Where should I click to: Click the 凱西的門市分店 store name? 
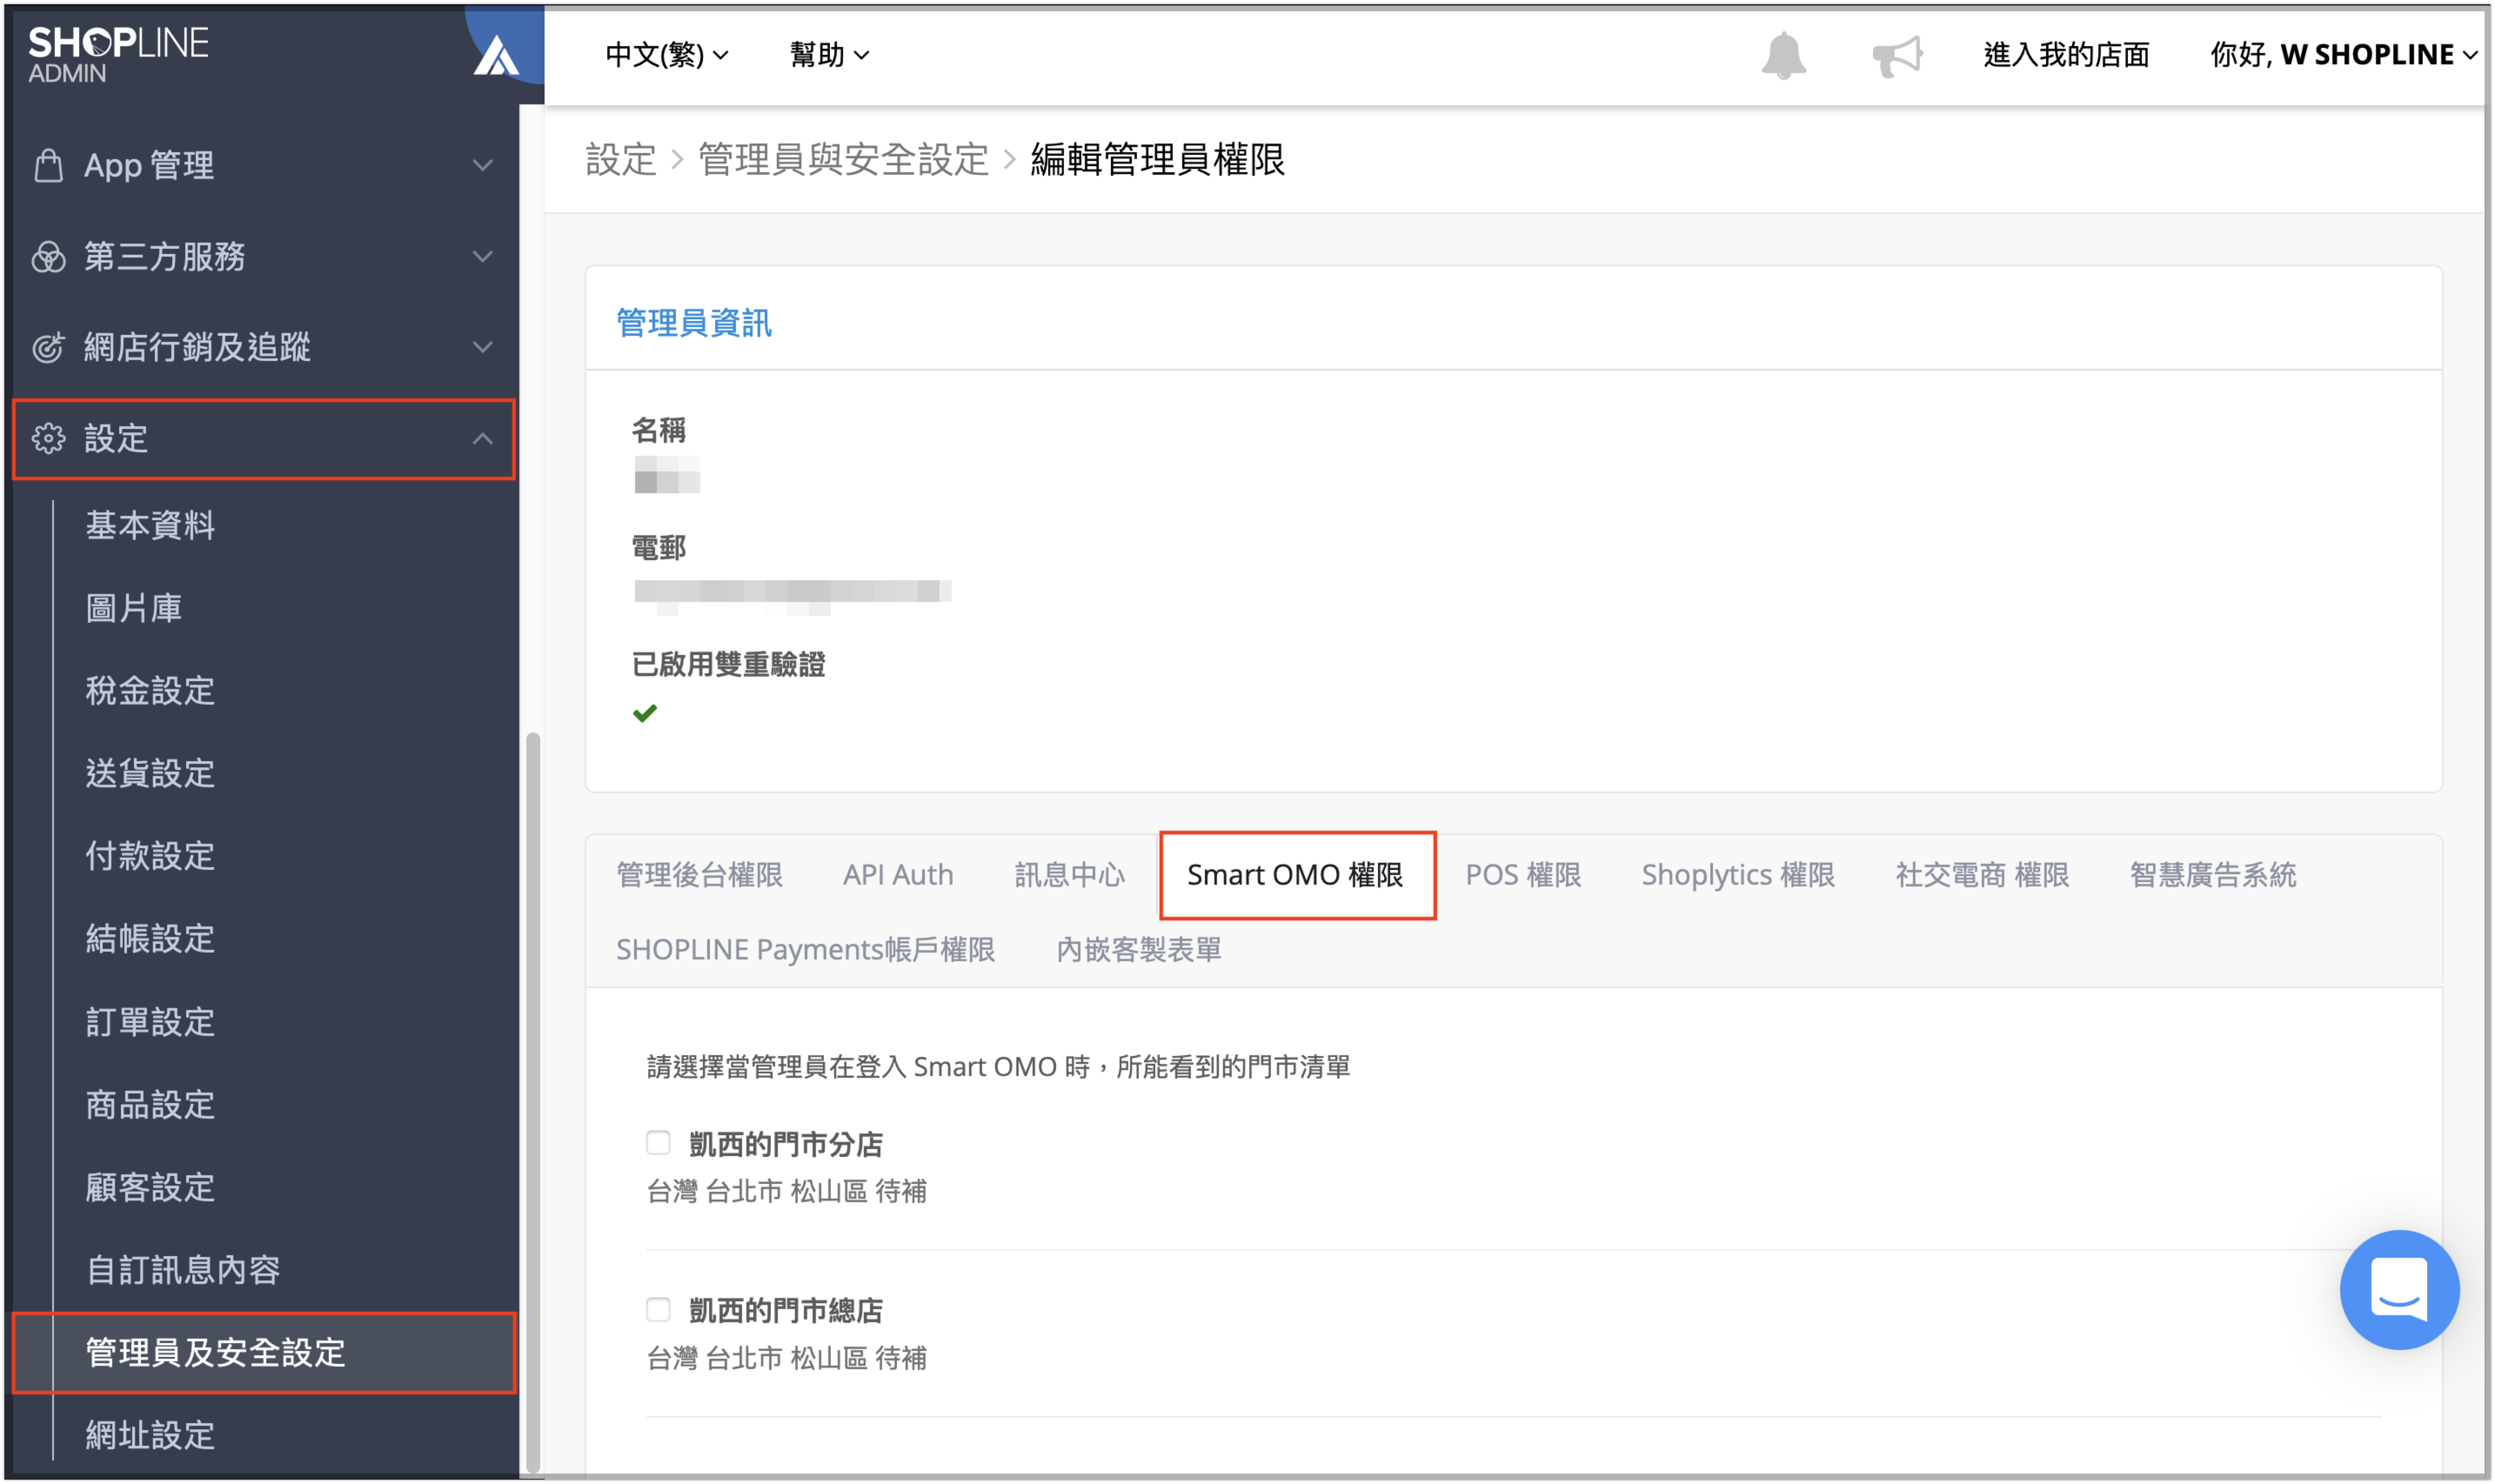pyautogui.click(x=786, y=1144)
